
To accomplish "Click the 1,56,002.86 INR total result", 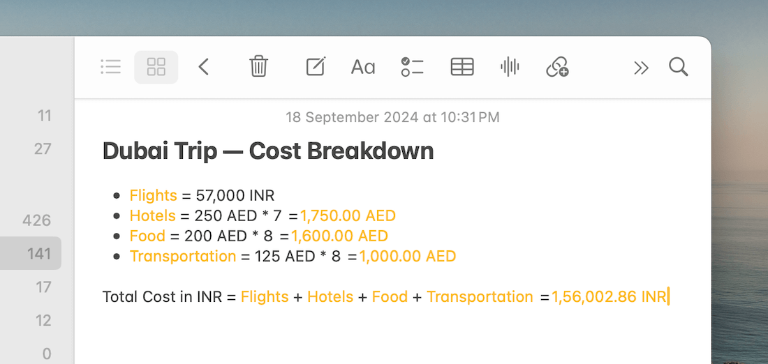I will 609,297.
